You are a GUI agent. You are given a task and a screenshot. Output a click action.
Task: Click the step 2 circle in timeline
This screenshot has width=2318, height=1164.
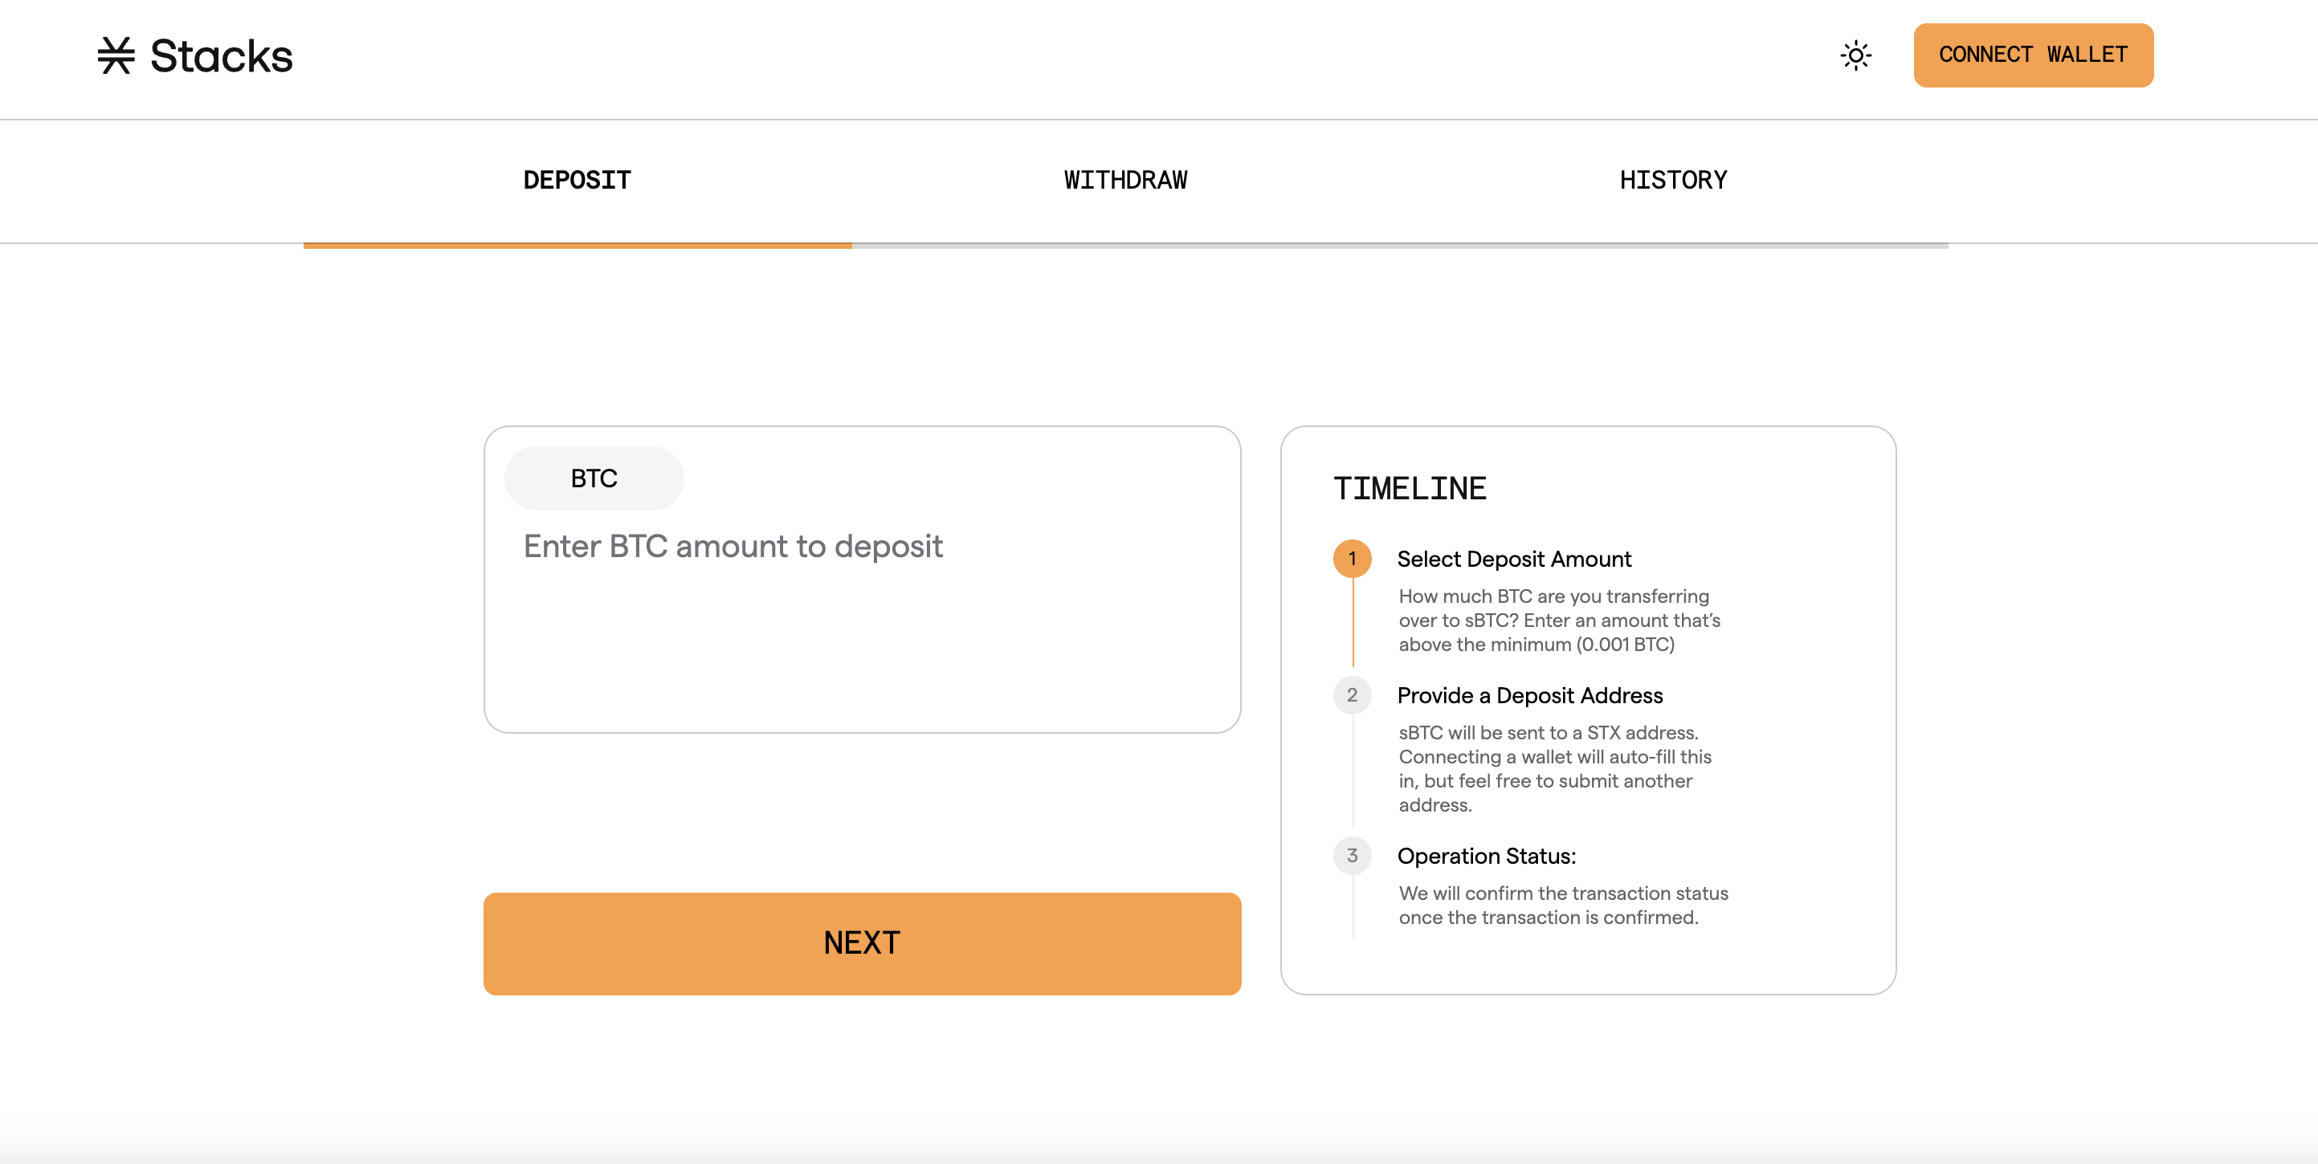[1352, 695]
